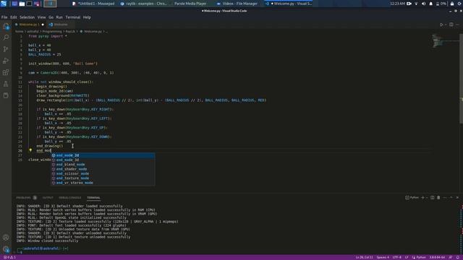
Task: Click the application launcher icon in the top panel
Action: click(x=4, y=4)
